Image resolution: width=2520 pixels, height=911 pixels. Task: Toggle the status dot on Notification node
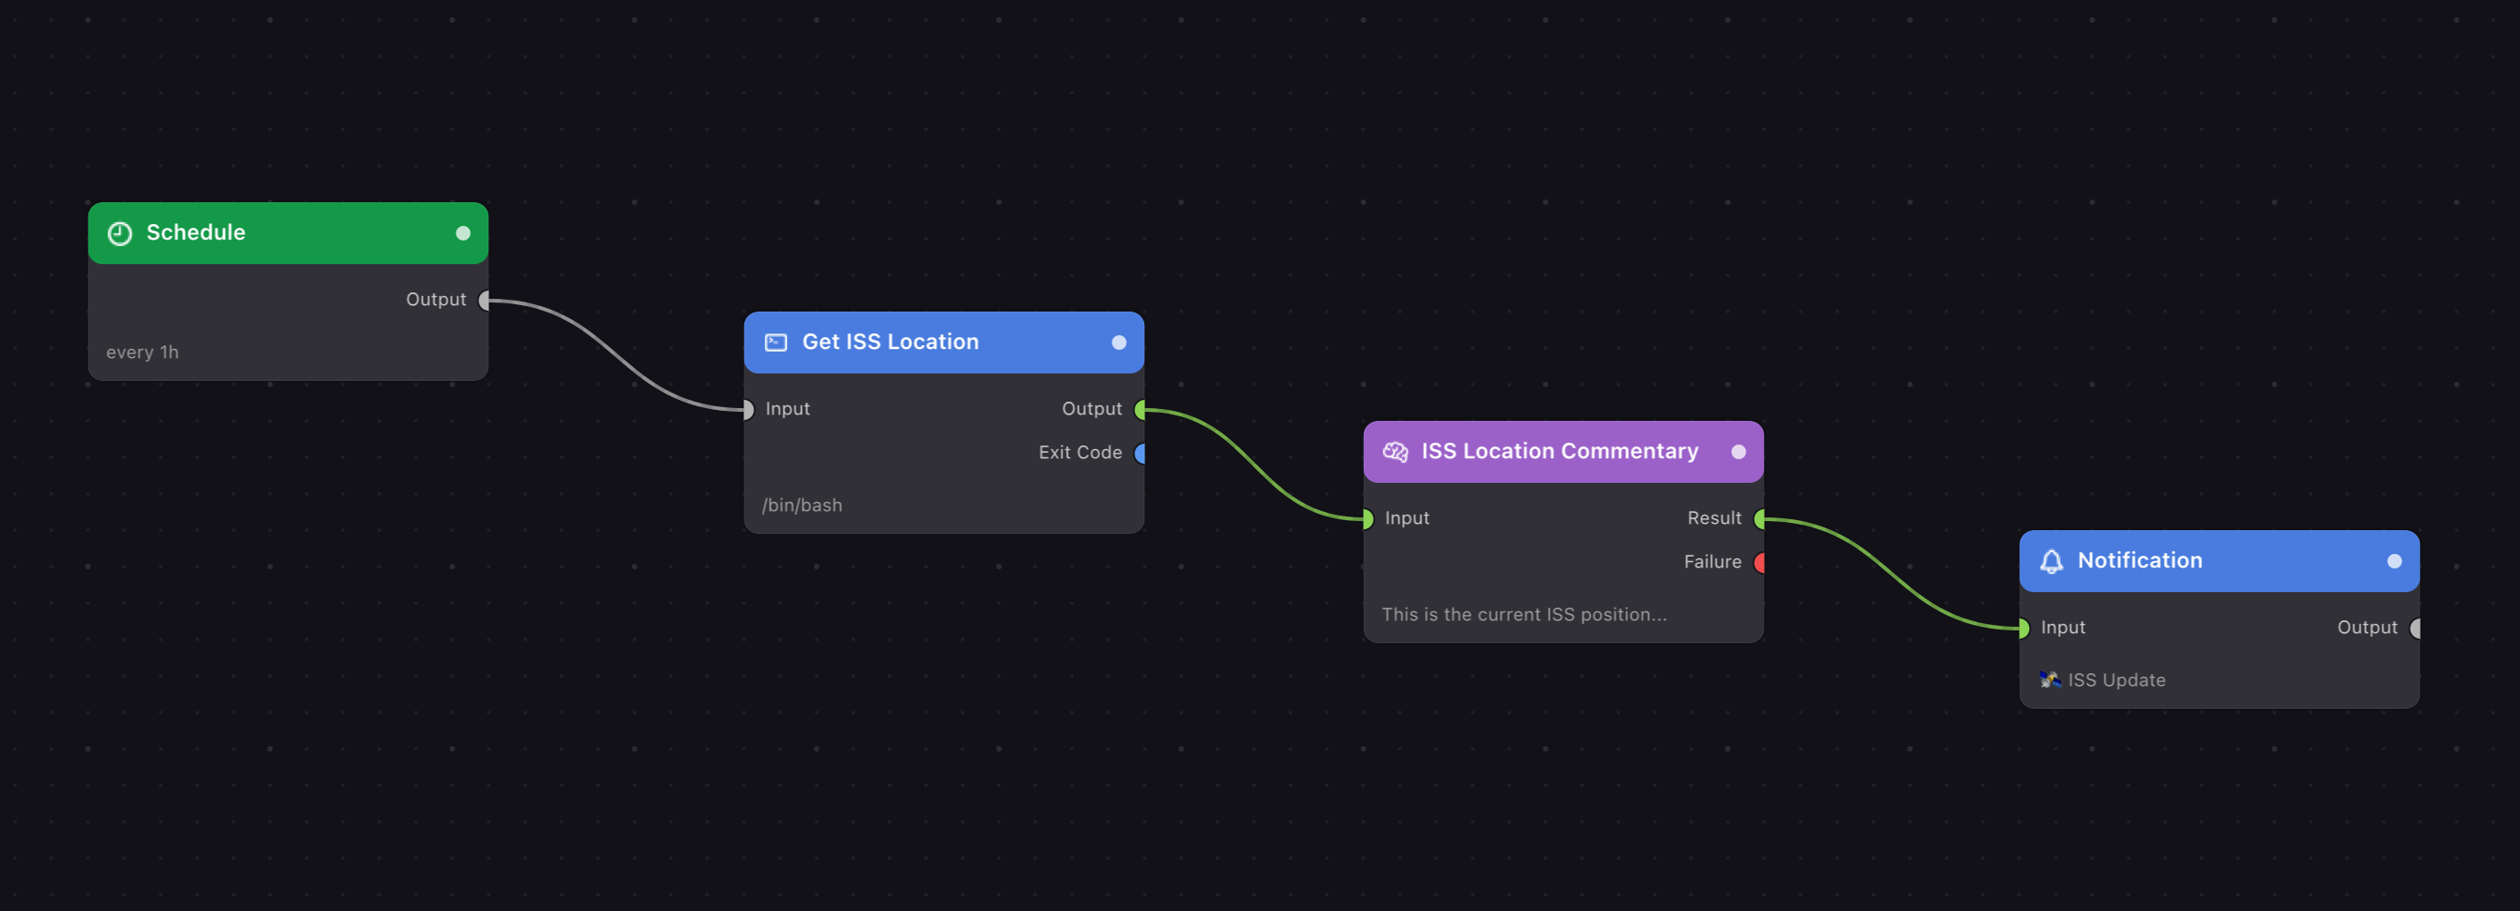pyautogui.click(x=2395, y=560)
